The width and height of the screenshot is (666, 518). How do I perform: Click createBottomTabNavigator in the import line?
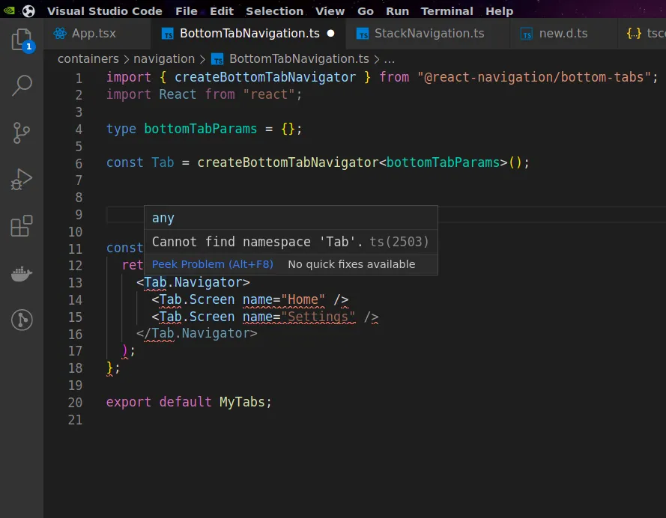tap(265, 77)
